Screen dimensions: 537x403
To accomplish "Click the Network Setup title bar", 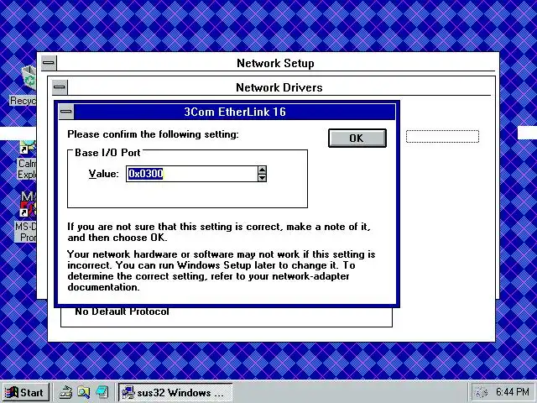I will coord(275,63).
